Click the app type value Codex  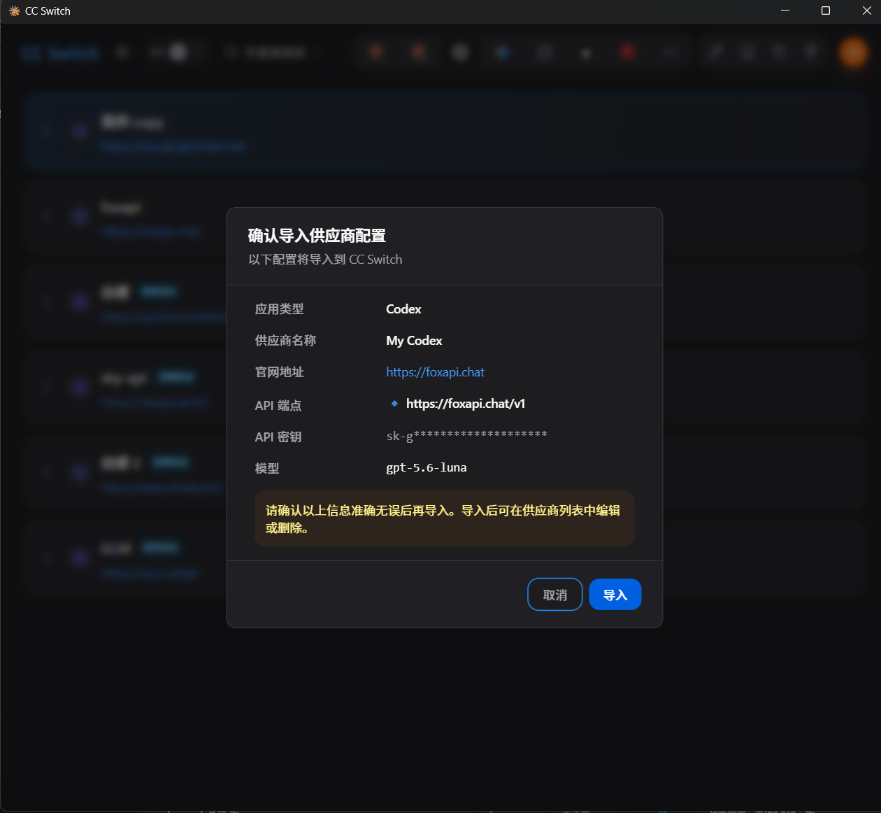pyautogui.click(x=403, y=309)
